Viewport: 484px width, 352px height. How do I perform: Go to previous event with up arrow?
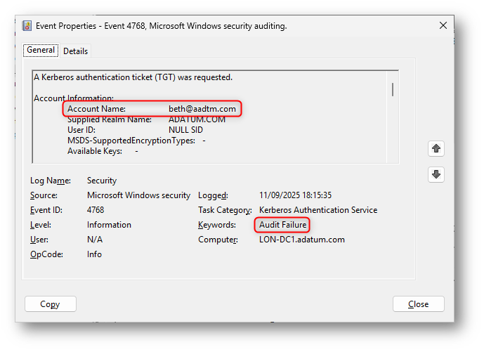click(x=436, y=149)
